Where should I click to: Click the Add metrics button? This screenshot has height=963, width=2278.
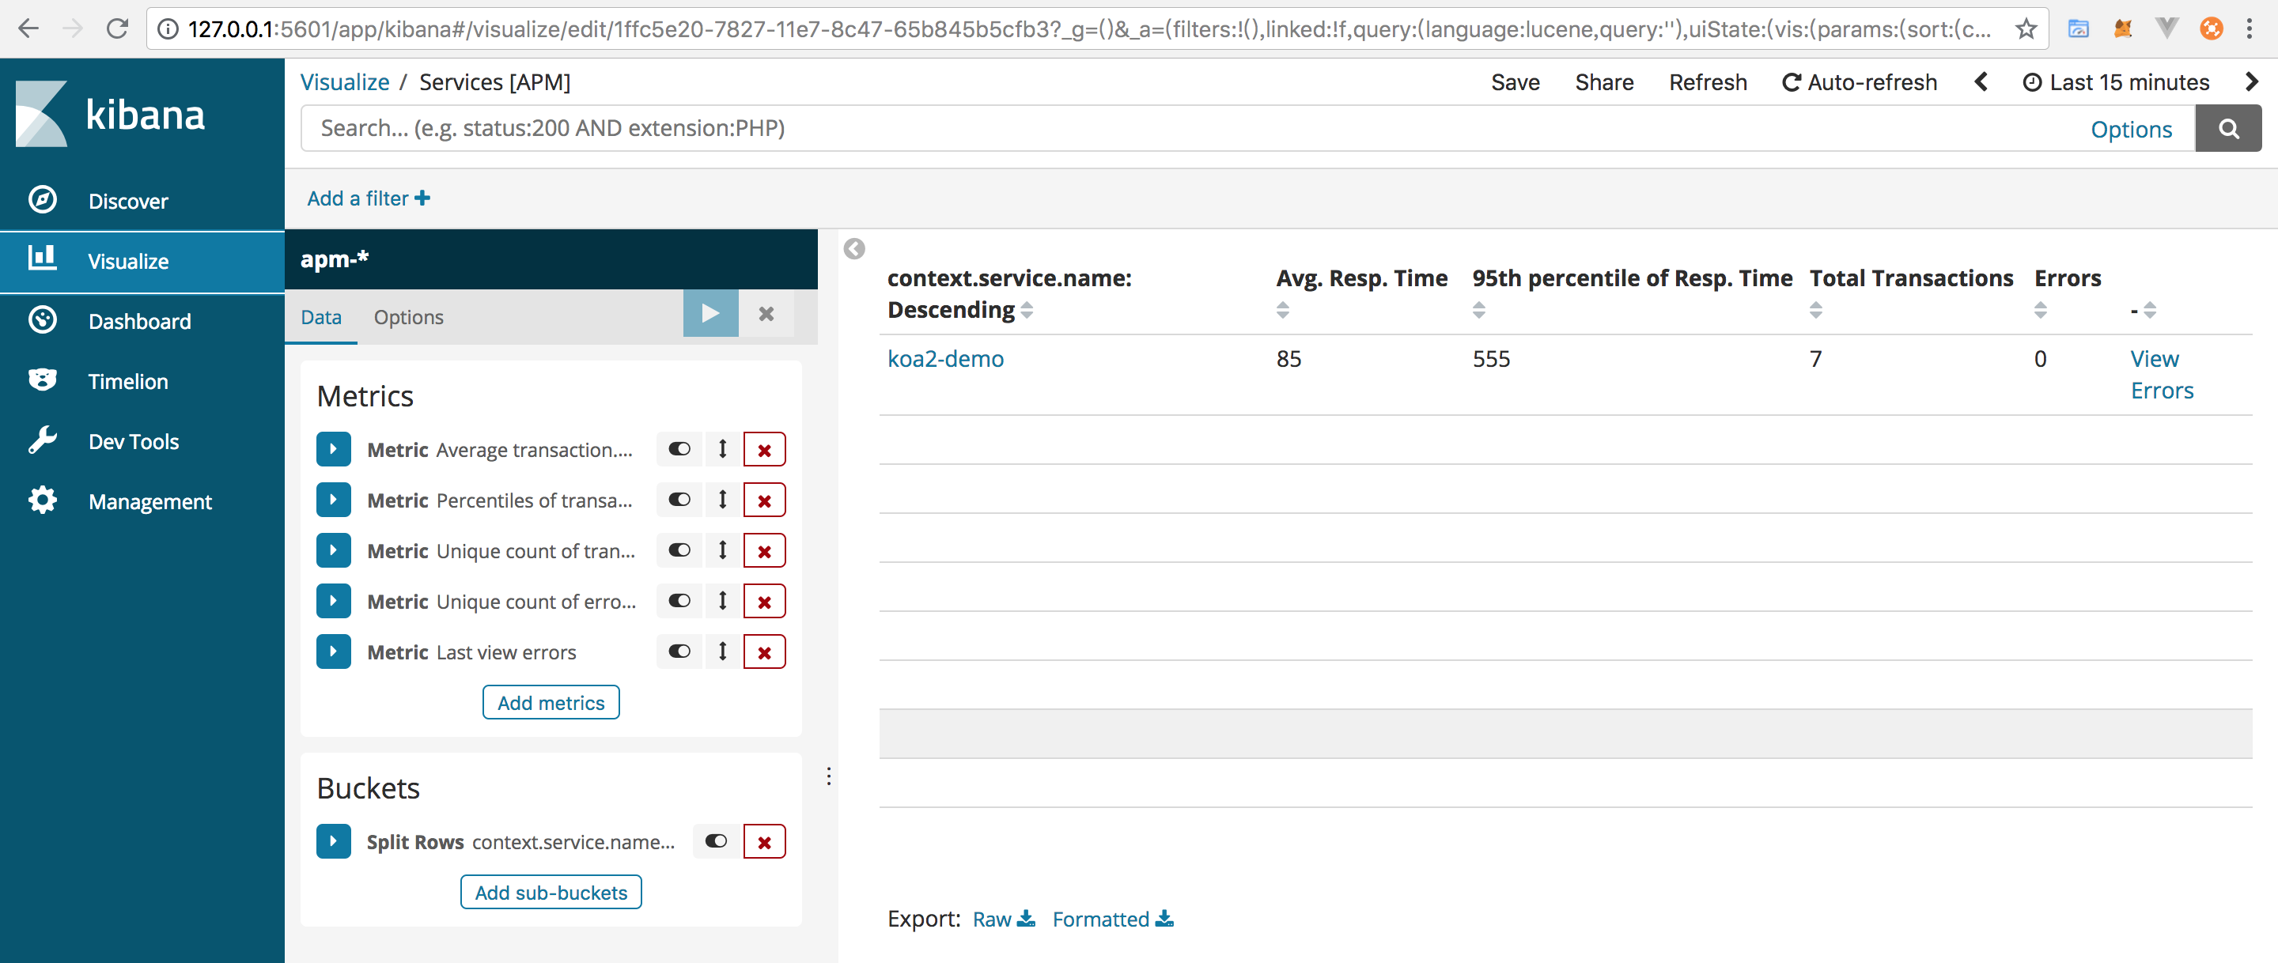(x=551, y=701)
